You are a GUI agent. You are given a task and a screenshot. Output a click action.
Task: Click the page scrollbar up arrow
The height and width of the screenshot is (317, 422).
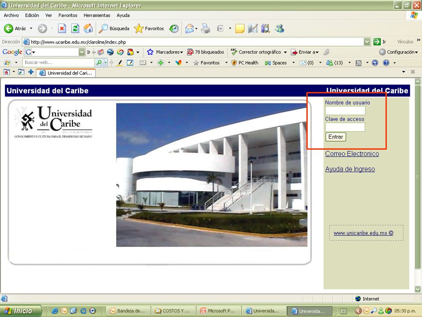tap(418, 81)
